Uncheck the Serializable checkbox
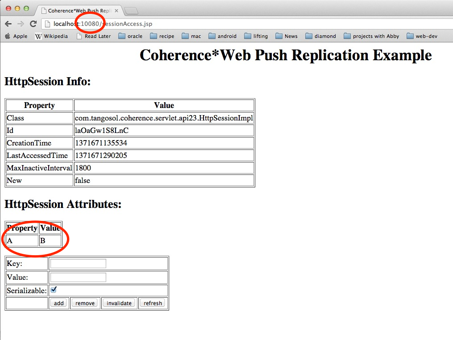The image size is (453, 340). (54, 290)
